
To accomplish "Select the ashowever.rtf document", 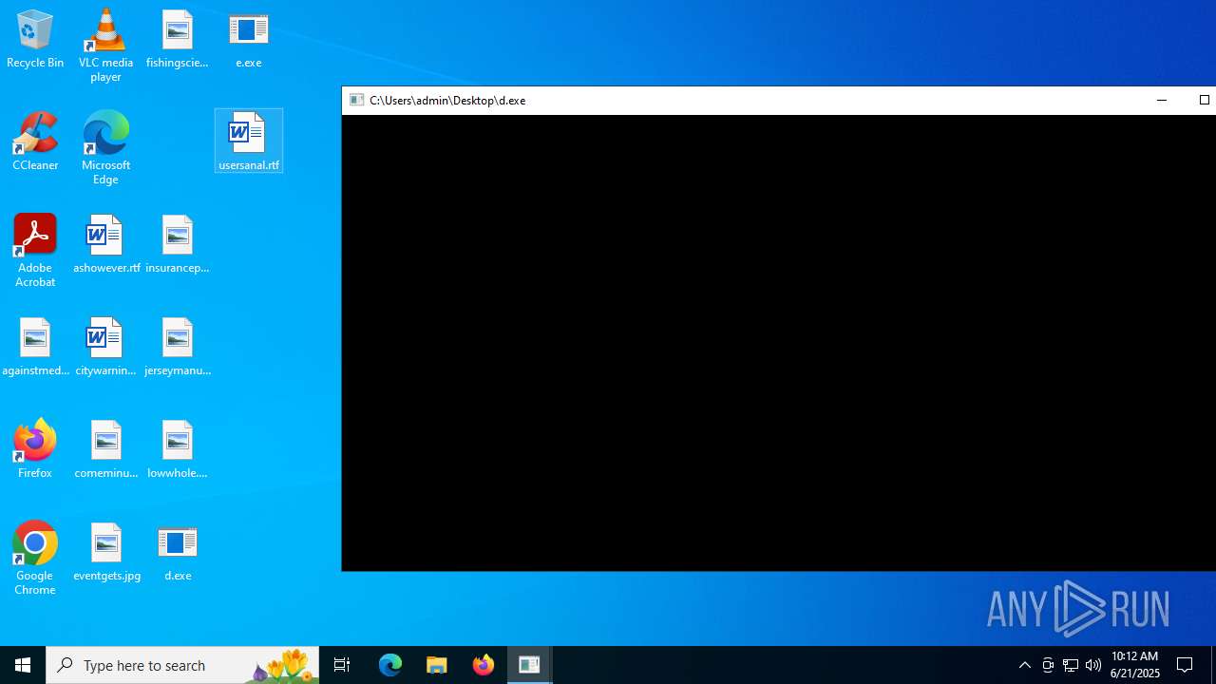I will (x=106, y=245).
